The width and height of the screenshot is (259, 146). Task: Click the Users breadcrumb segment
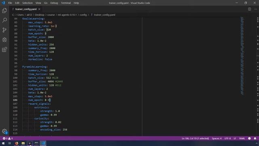point(21,15)
